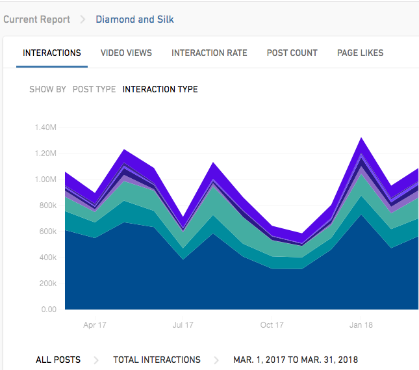Viewport: 419px width, 370px height.
Task: Open the Mar. 1, 2017 date range
Action: 296,360
